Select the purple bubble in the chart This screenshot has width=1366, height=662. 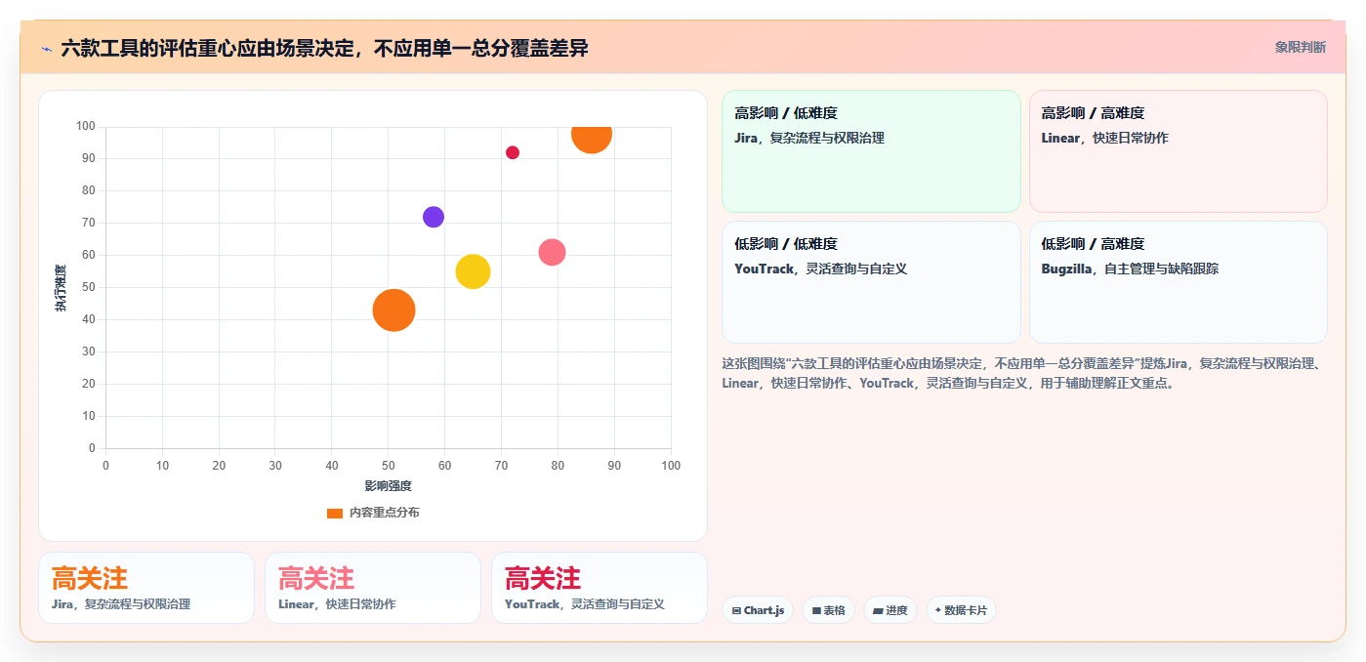434,217
